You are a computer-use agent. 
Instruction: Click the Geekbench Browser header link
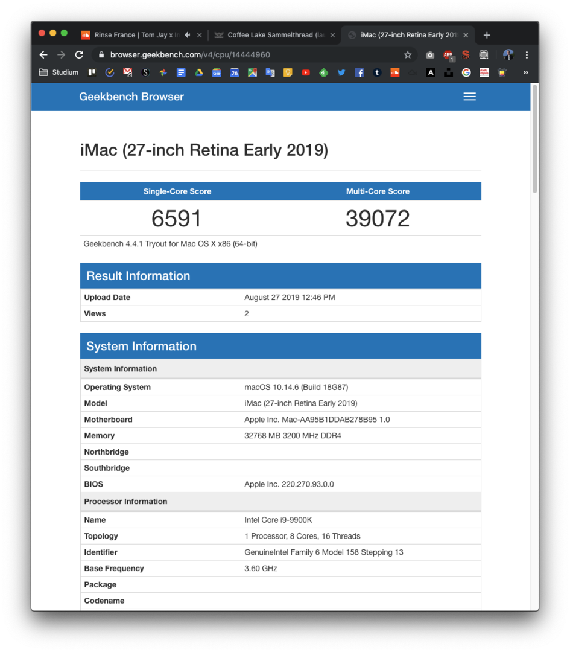click(x=131, y=97)
